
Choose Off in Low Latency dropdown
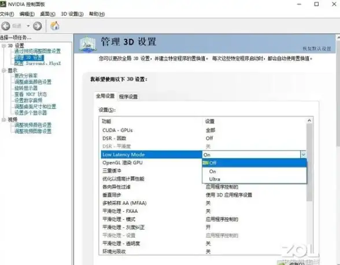(x=254, y=163)
